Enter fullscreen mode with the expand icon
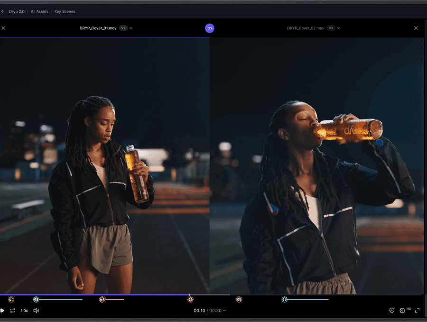The width and height of the screenshot is (427, 322). 418,311
